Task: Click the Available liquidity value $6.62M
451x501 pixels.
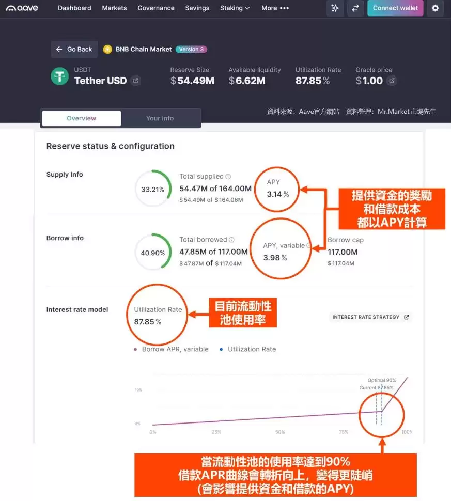Action: (x=247, y=81)
